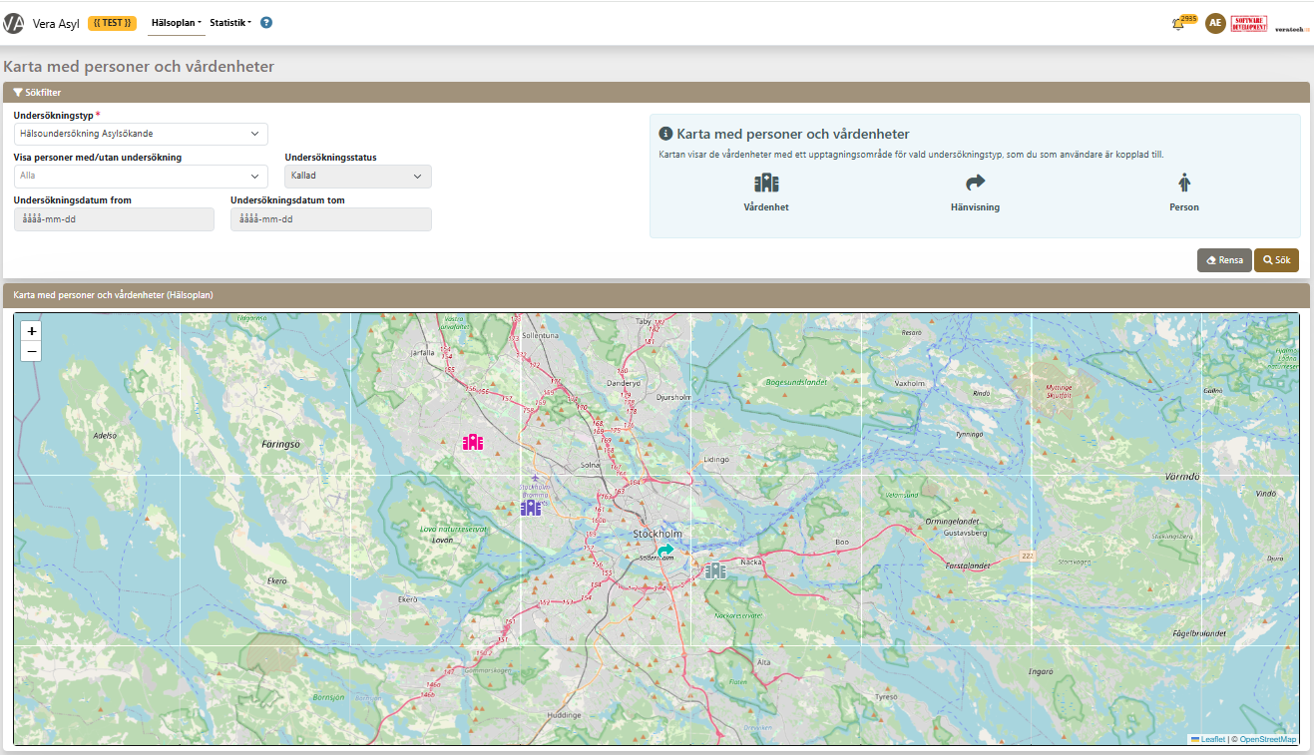The width and height of the screenshot is (1314, 755).
Task: Zoom out on the map
Action: point(32,351)
